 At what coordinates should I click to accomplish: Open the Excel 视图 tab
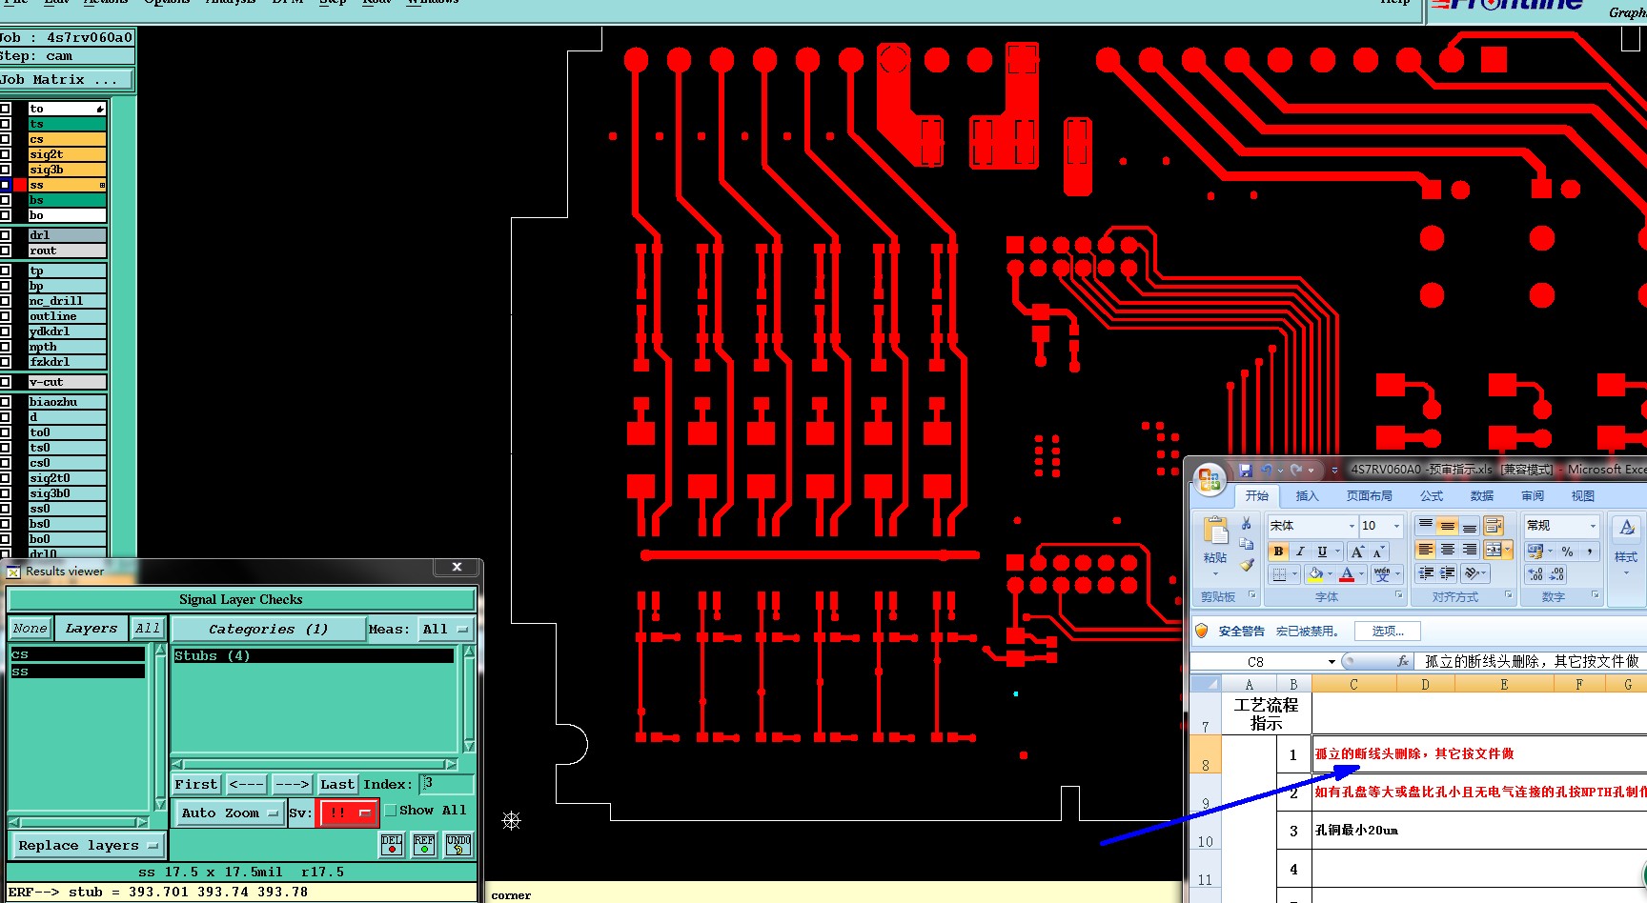1583,496
